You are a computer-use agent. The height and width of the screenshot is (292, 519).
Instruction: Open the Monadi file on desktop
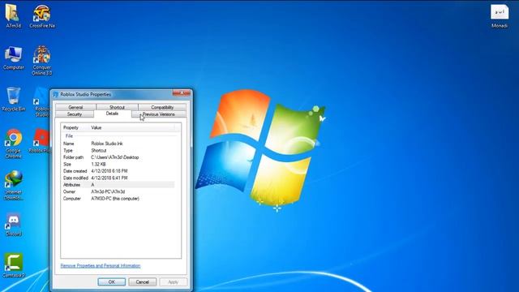(500, 16)
